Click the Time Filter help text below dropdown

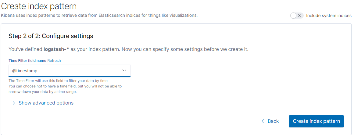(66, 86)
